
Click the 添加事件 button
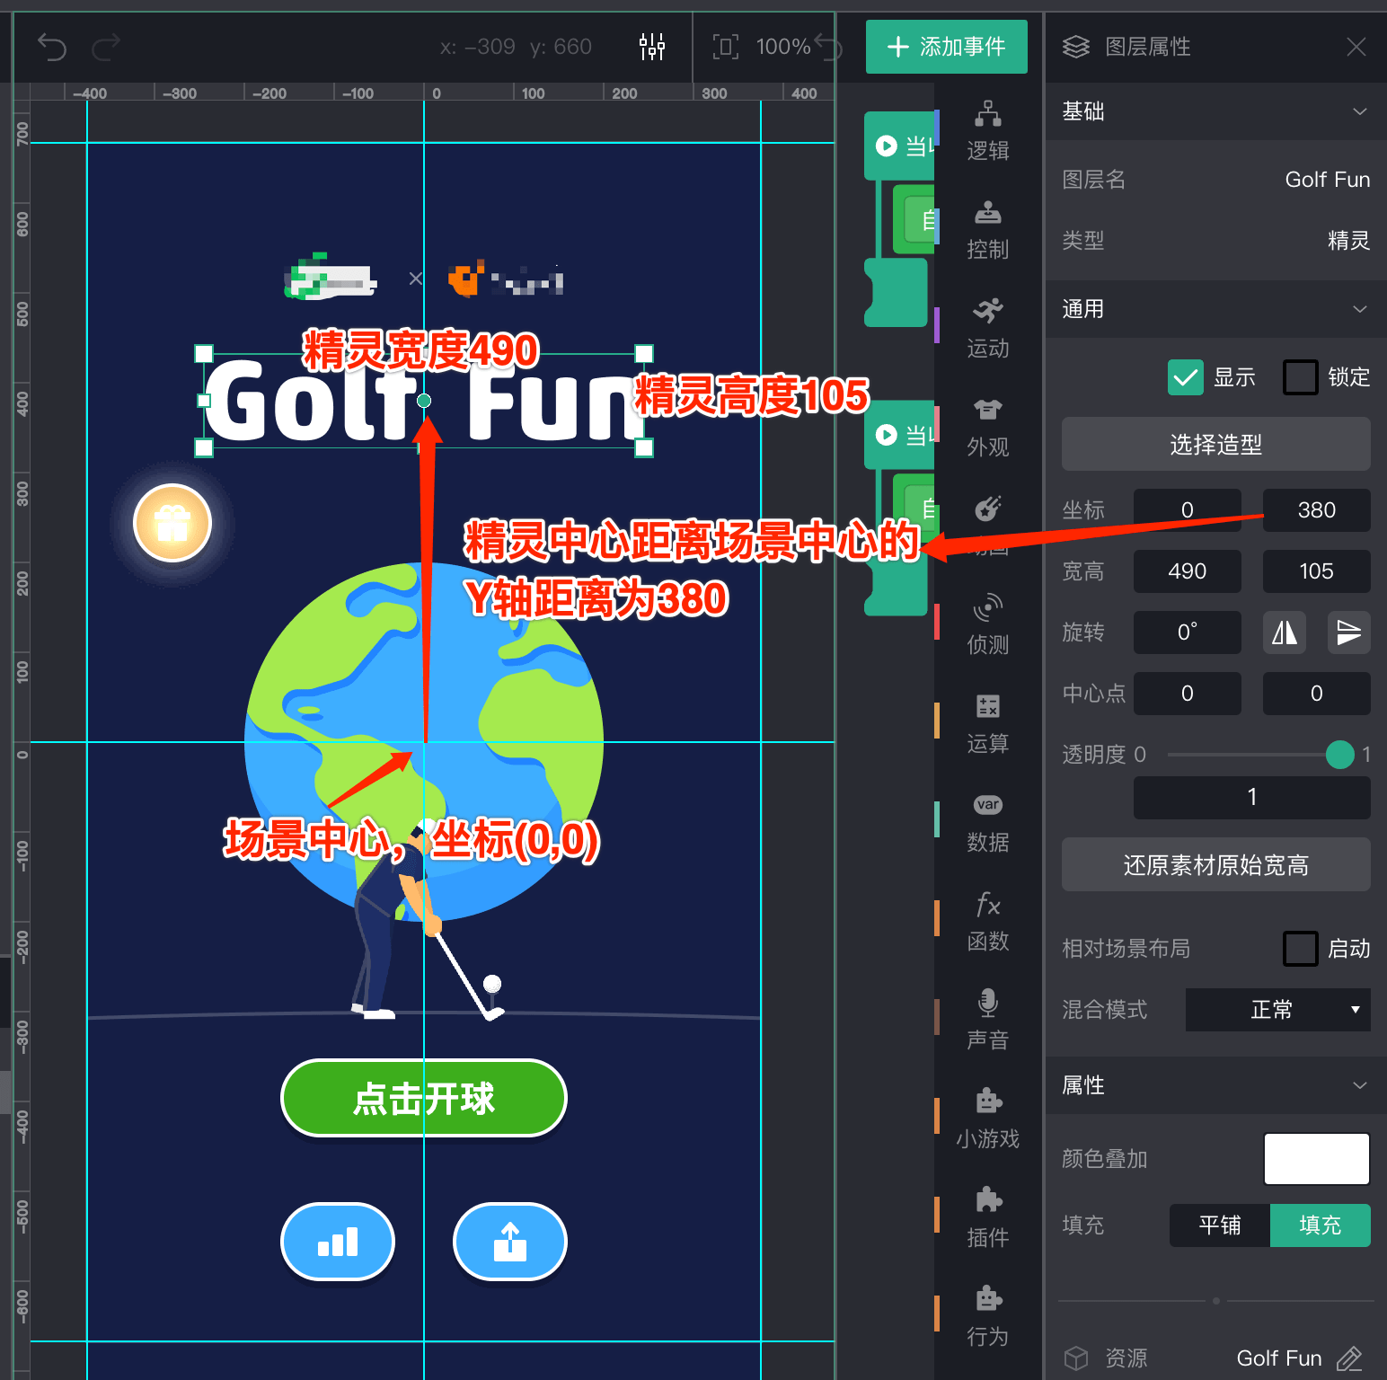(946, 47)
